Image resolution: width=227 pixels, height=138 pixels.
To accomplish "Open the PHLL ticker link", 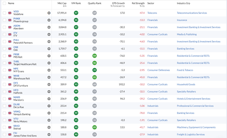I will 16,40.
